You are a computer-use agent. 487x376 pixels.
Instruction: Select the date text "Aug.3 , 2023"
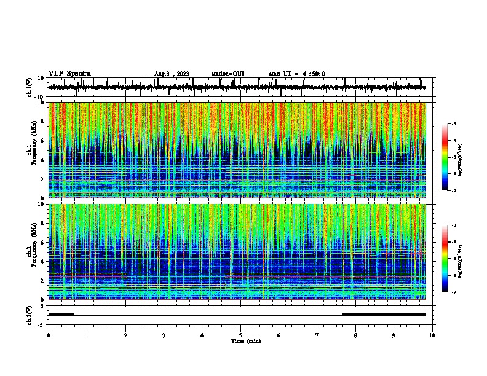click(172, 74)
